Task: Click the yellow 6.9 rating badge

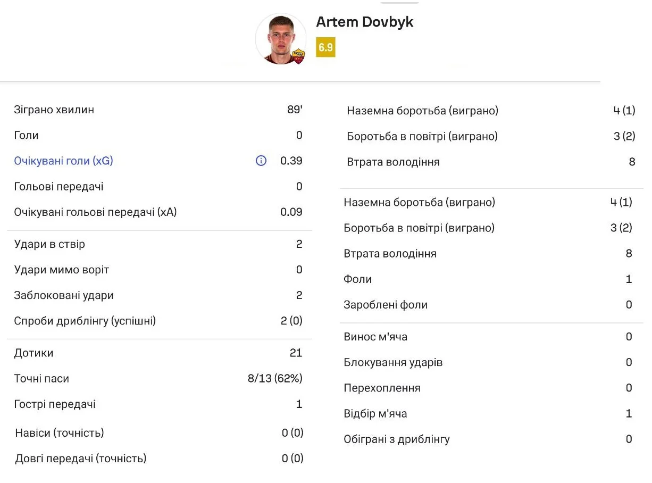Action: 325,47
